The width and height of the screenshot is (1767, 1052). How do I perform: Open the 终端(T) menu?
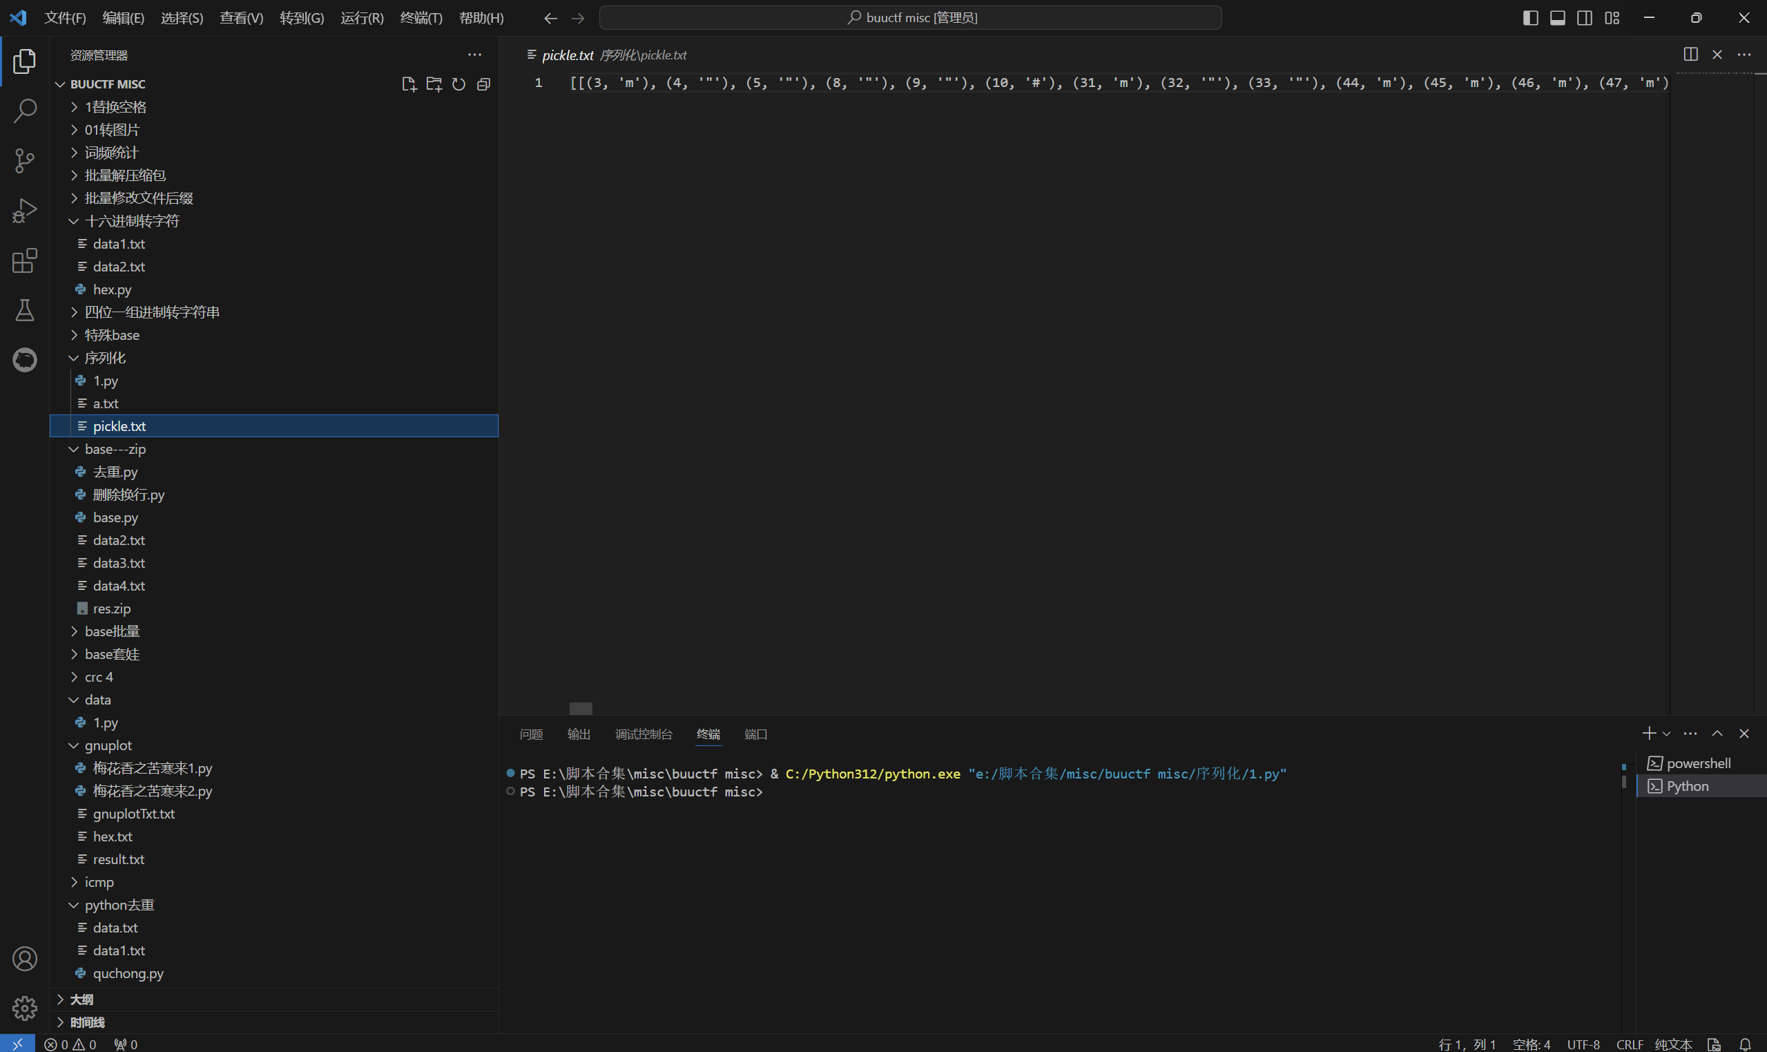pyautogui.click(x=421, y=18)
